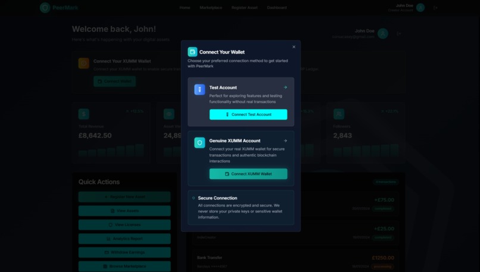
Task: Click the Connect Test Account button
Action: click(x=248, y=114)
